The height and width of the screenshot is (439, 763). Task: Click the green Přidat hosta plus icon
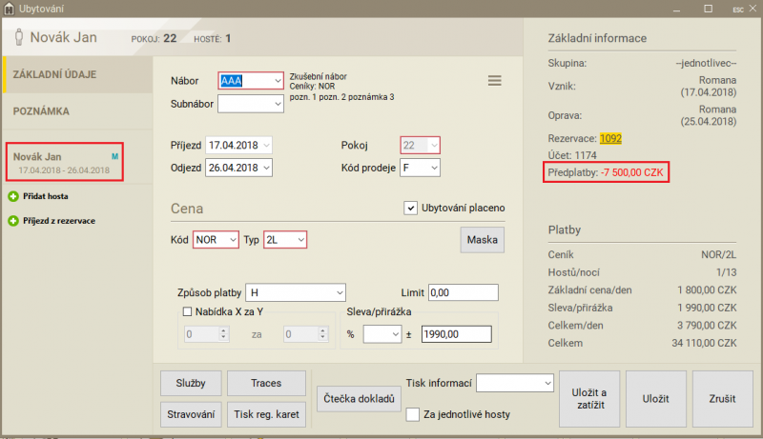(x=13, y=196)
